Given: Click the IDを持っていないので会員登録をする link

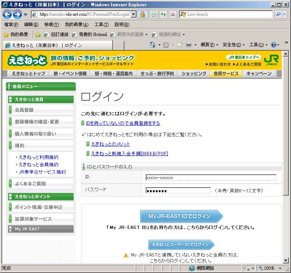Looking at the screenshot, I should [123, 123].
